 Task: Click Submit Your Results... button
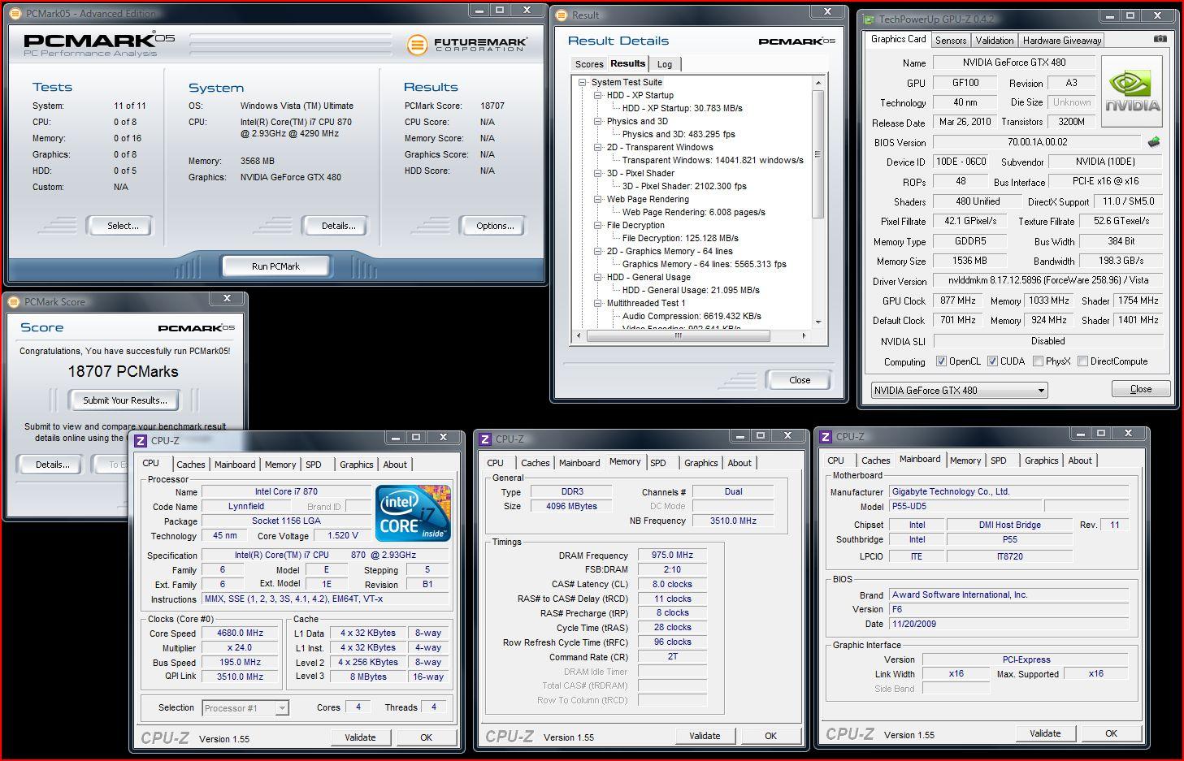click(125, 400)
